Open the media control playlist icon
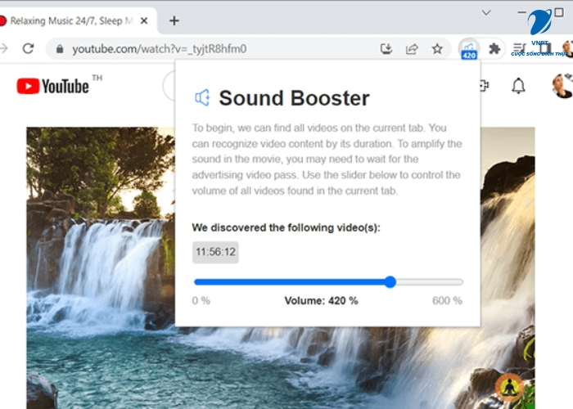The image size is (573, 409). click(519, 47)
